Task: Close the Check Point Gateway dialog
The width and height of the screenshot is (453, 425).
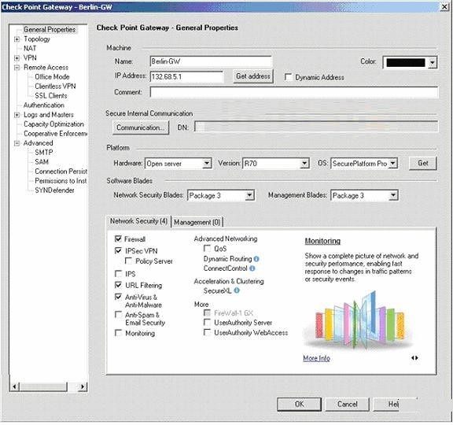Action: [444, 6]
